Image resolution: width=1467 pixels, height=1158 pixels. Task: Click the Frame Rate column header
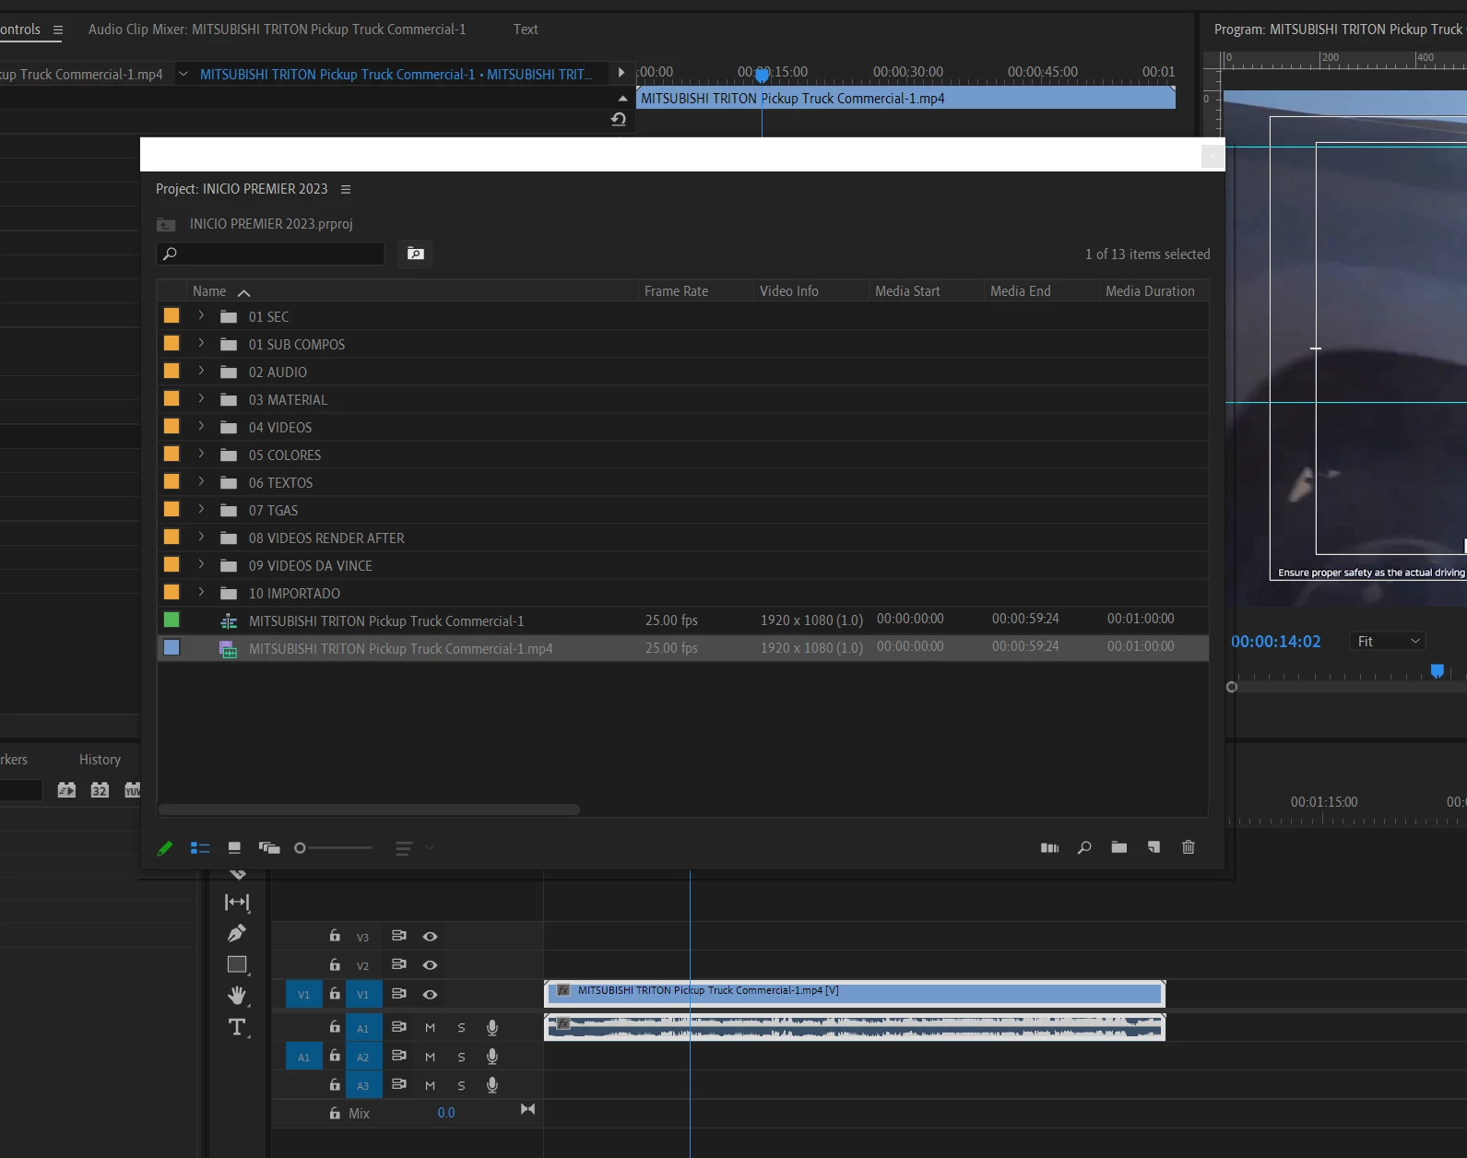coord(676,291)
